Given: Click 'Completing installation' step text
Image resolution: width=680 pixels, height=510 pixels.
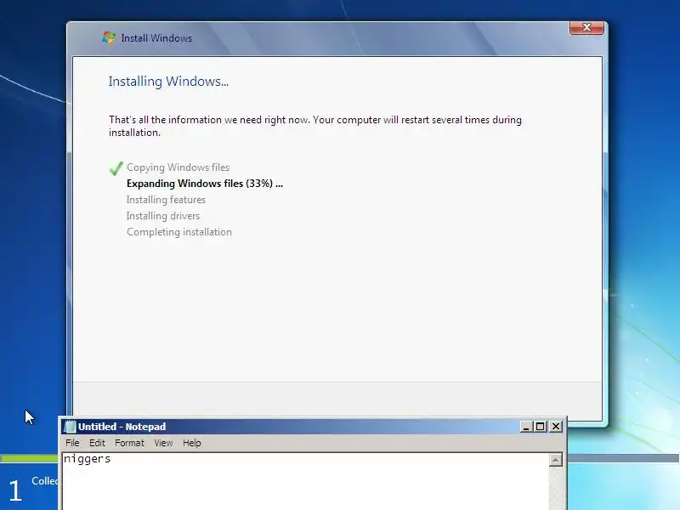Looking at the screenshot, I should coord(179,232).
